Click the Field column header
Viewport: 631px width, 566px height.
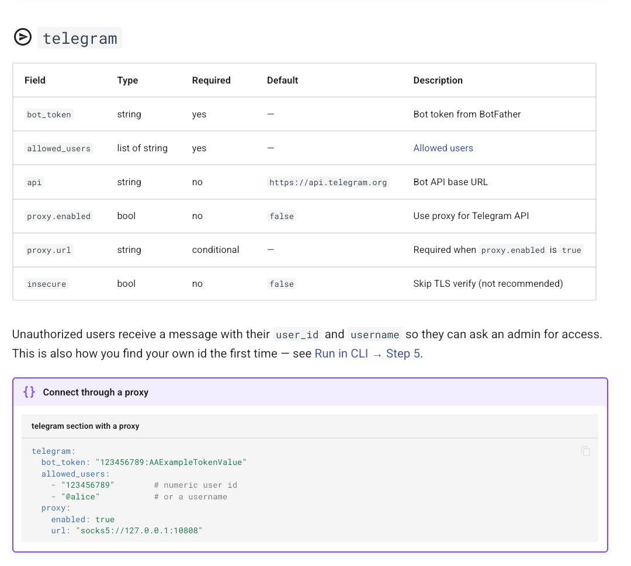click(x=35, y=81)
